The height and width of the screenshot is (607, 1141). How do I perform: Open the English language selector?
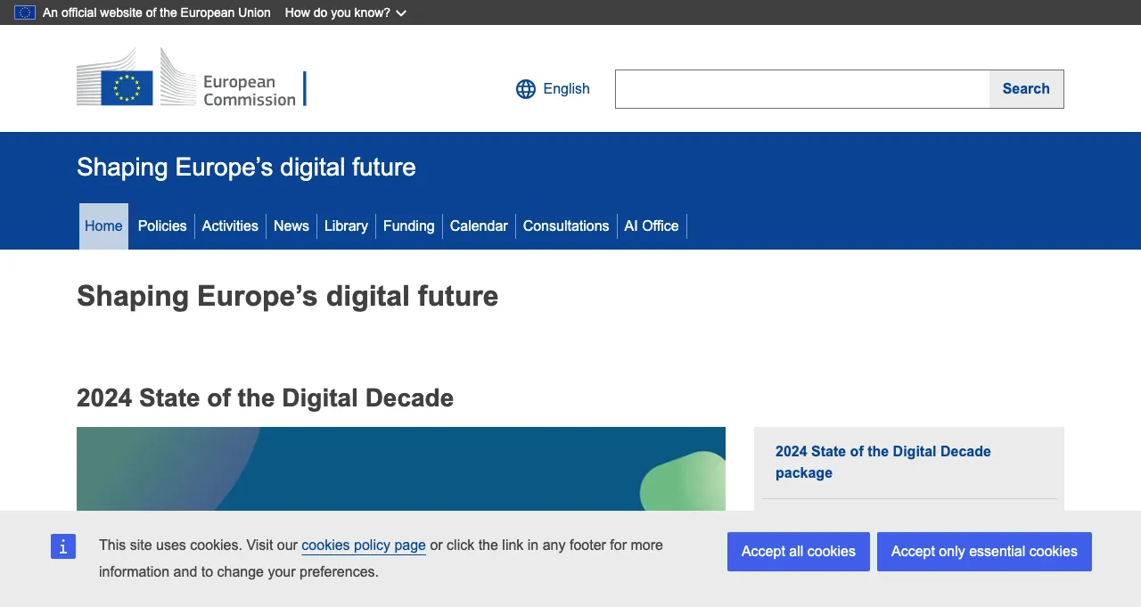(553, 89)
